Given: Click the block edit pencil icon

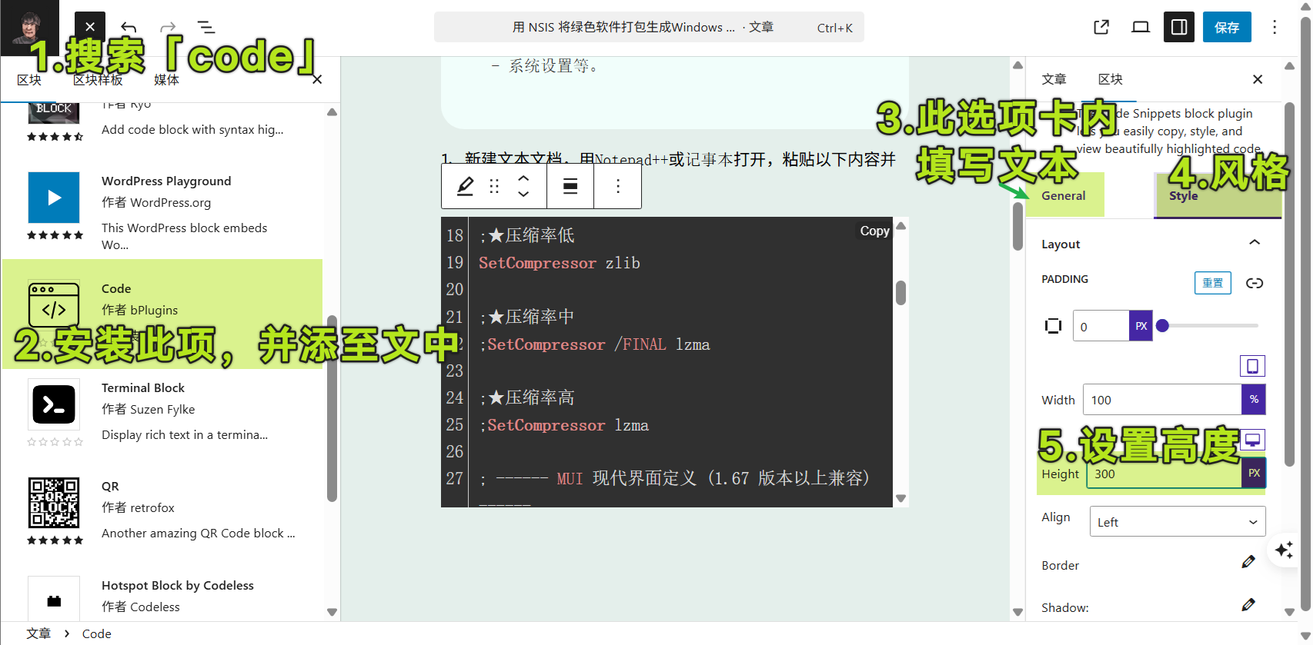Looking at the screenshot, I should tap(466, 187).
